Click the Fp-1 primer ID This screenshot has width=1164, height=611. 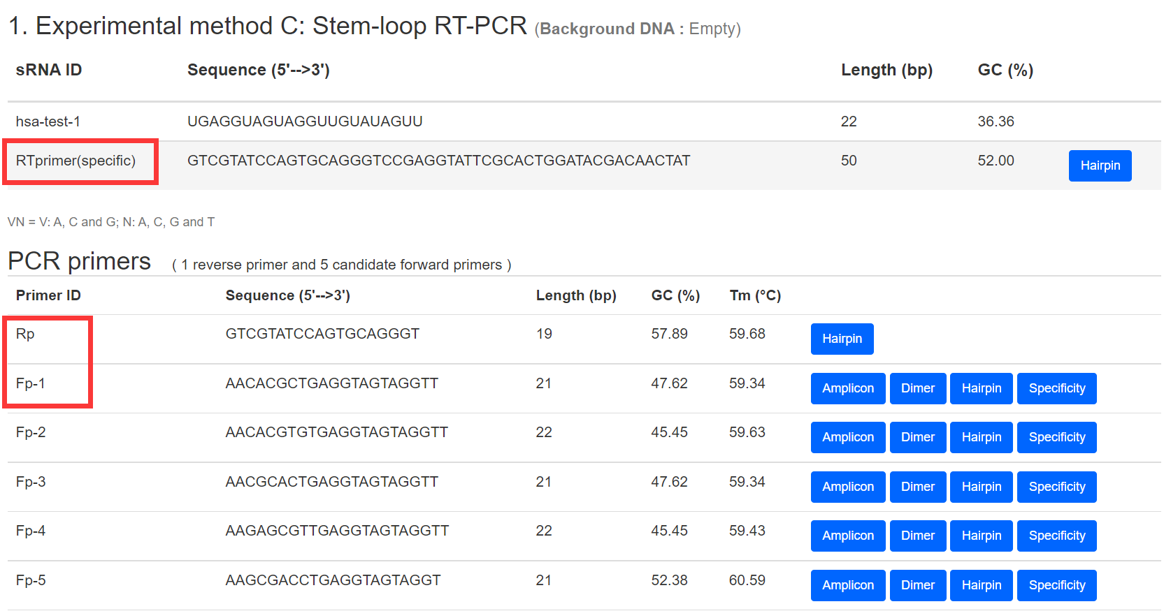click(31, 383)
